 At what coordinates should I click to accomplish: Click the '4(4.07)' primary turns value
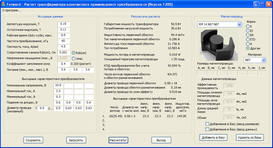coord(172,74)
